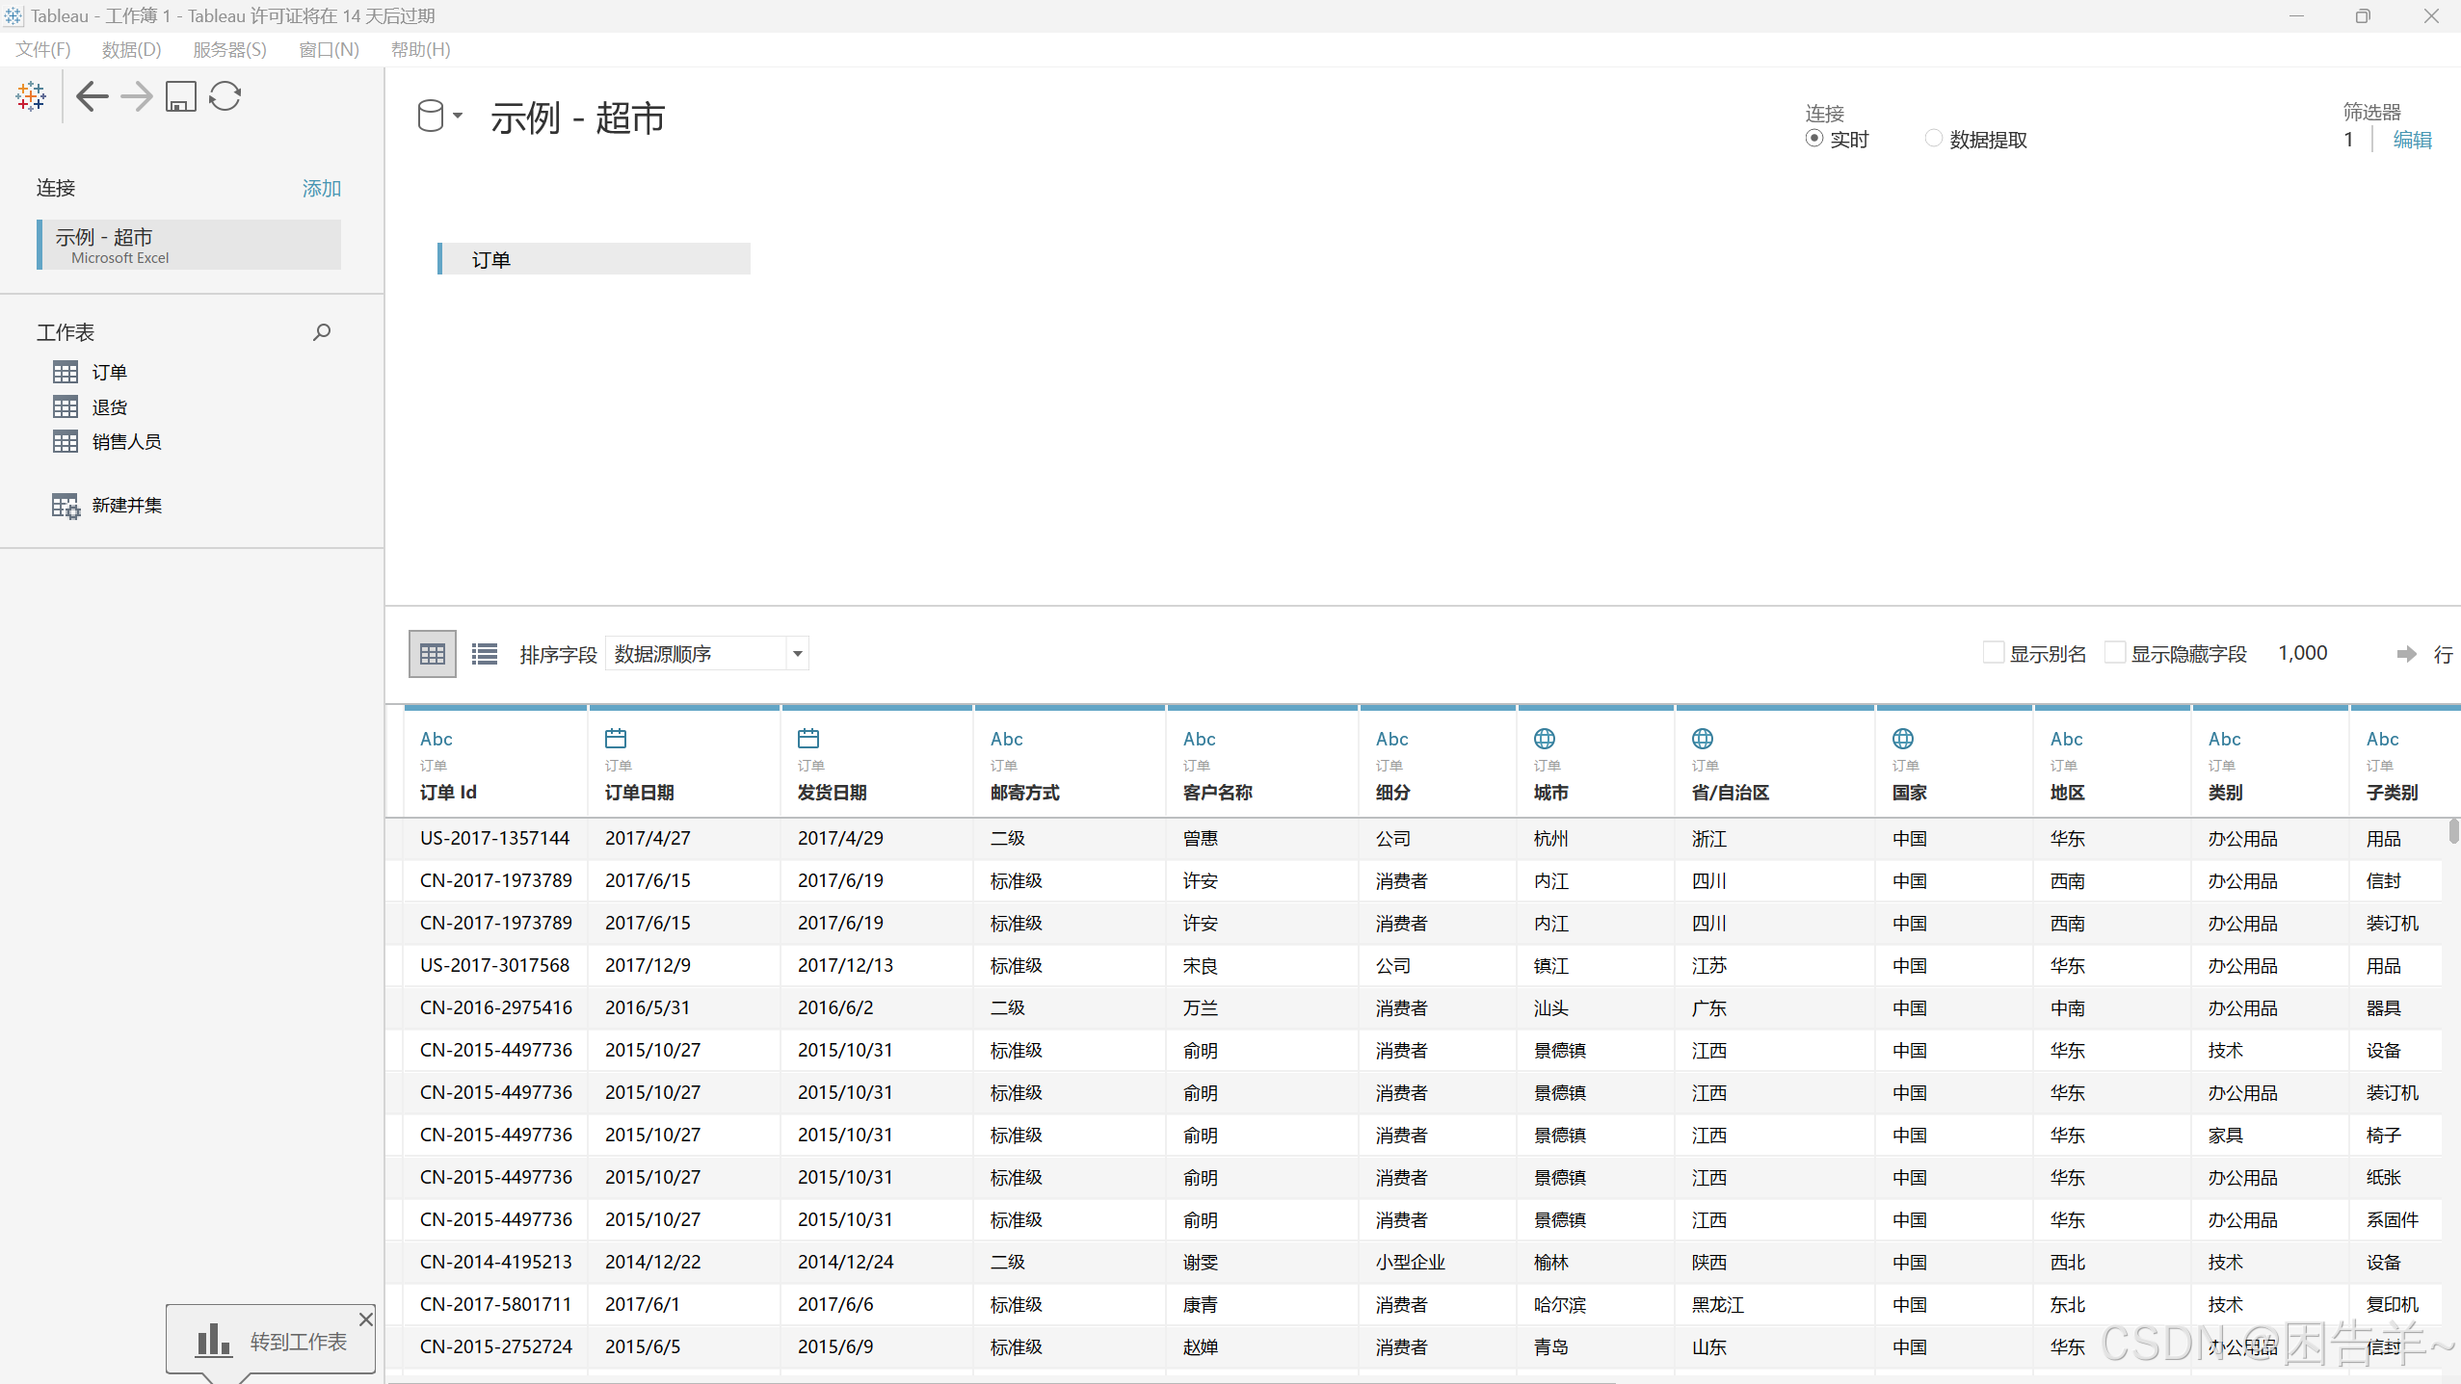2461x1384 pixels.
Task: Open the 数据(D) menu
Action: (x=131, y=49)
